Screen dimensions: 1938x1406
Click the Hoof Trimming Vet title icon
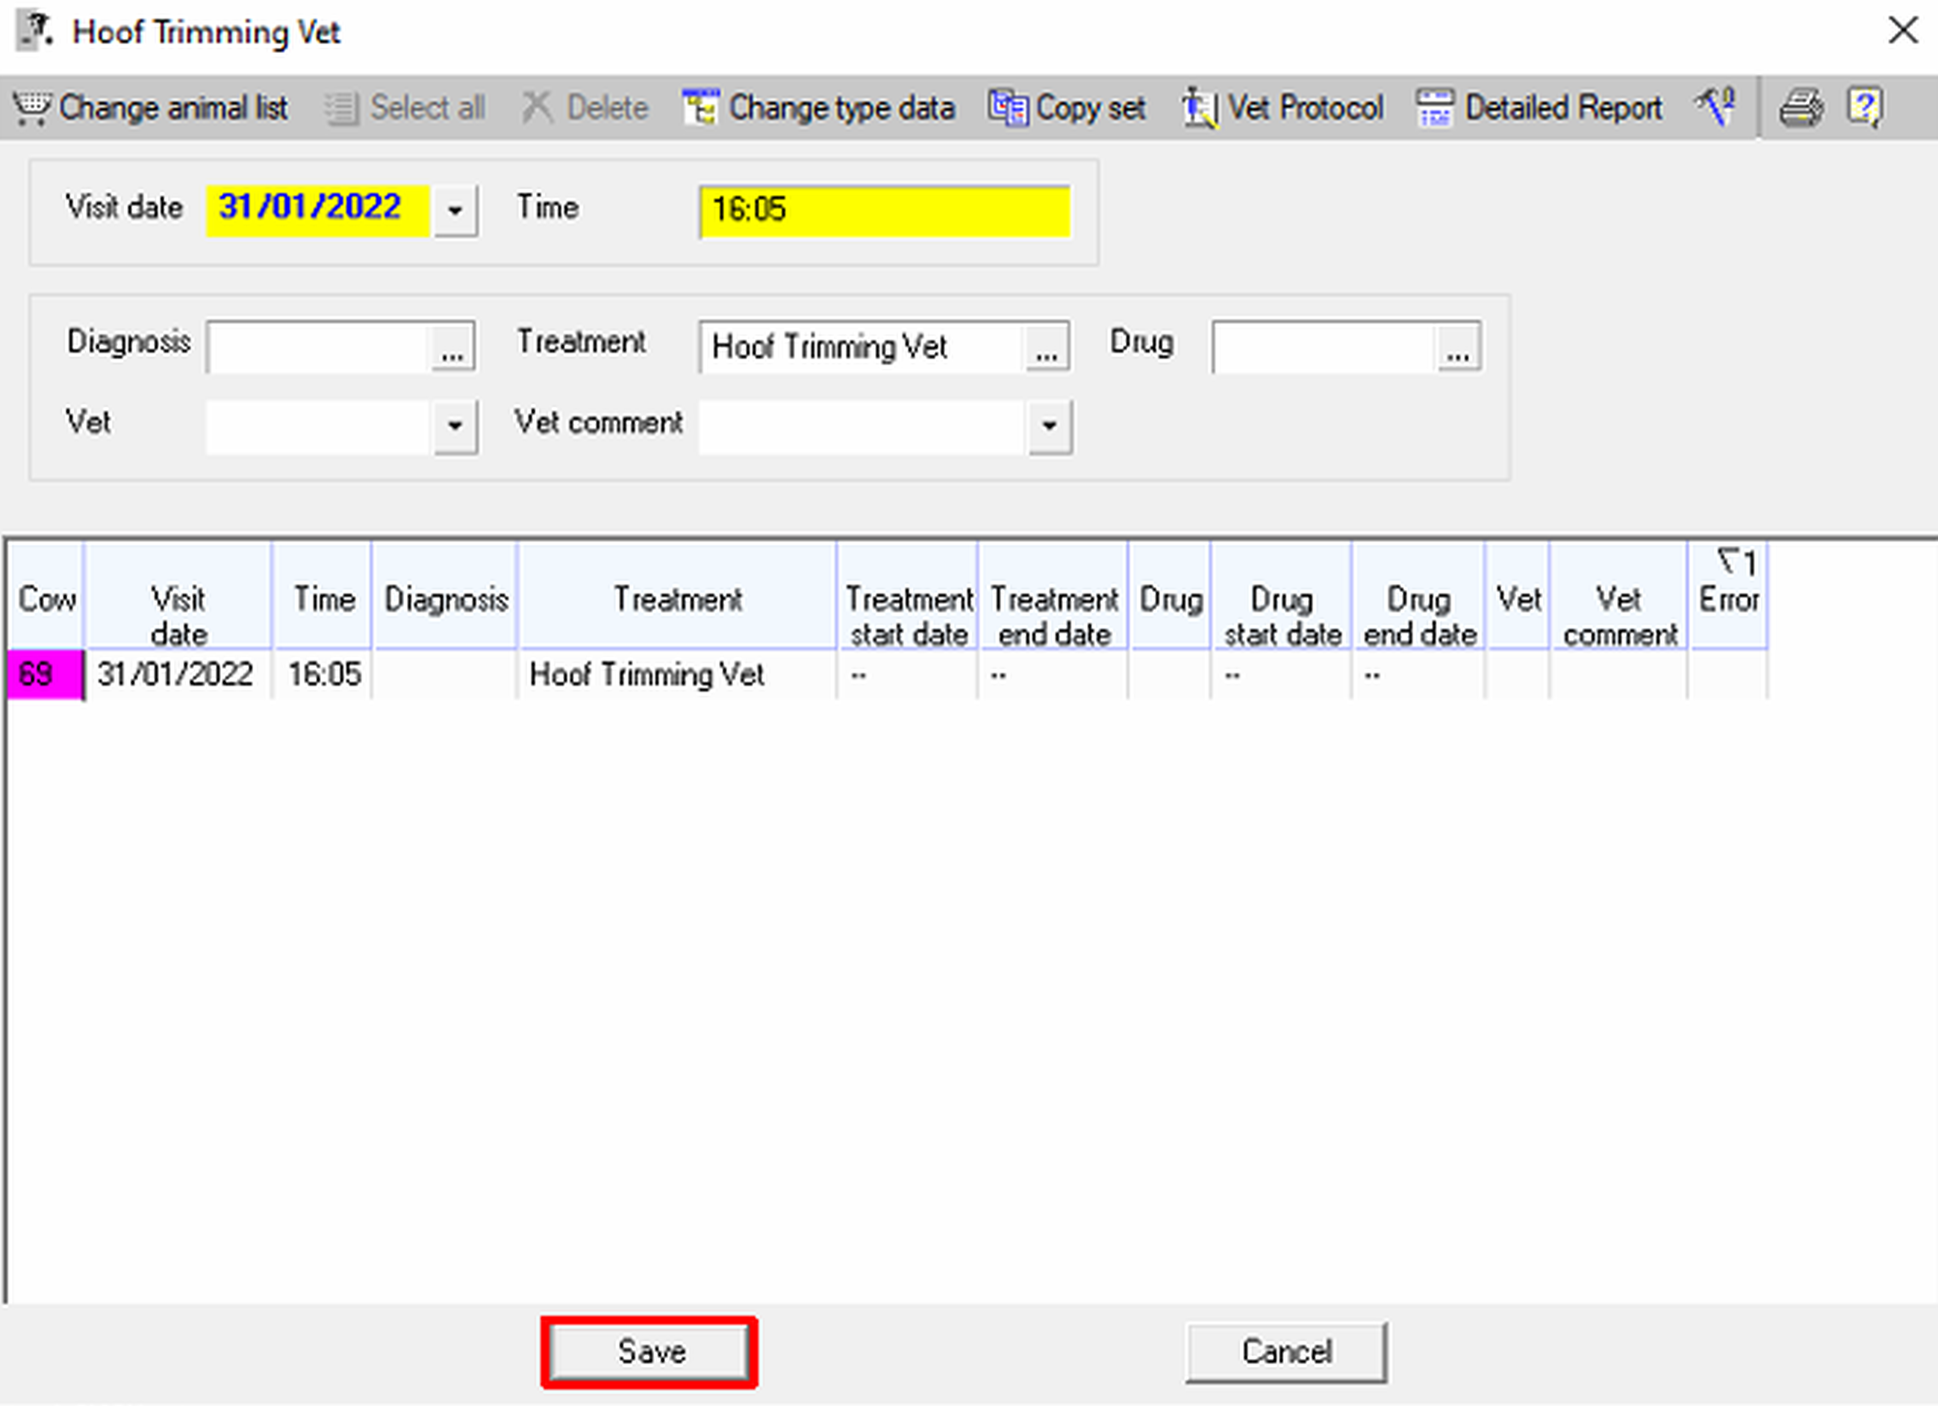34,31
